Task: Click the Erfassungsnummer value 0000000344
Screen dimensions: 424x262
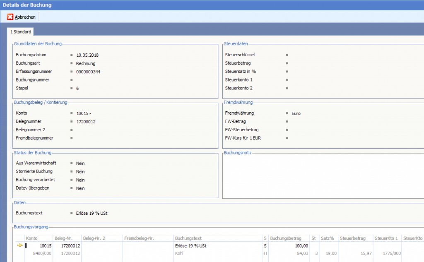Action: tap(88, 72)
